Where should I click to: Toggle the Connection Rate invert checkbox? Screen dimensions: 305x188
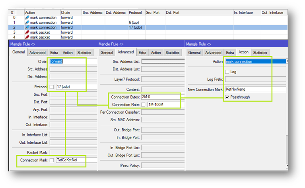(144, 104)
